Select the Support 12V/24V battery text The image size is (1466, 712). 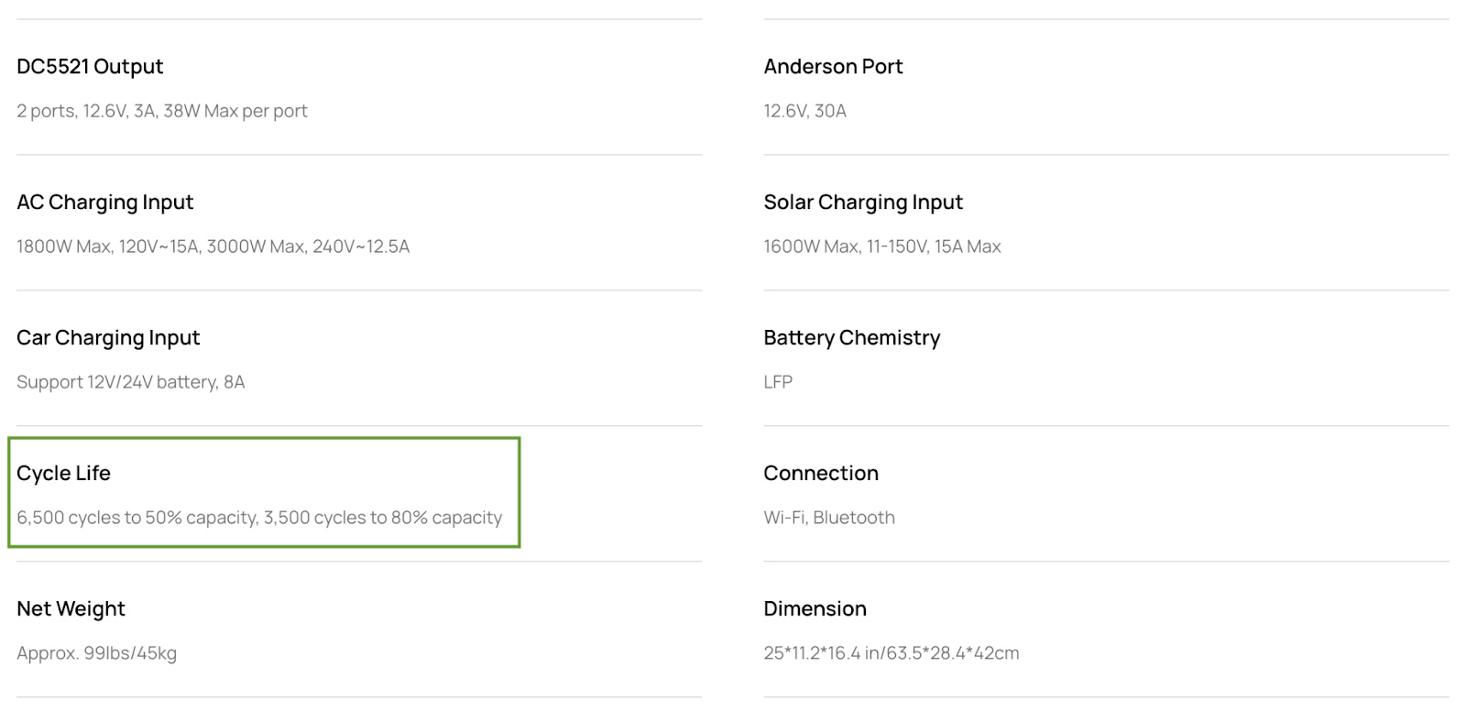tap(131, 382)
